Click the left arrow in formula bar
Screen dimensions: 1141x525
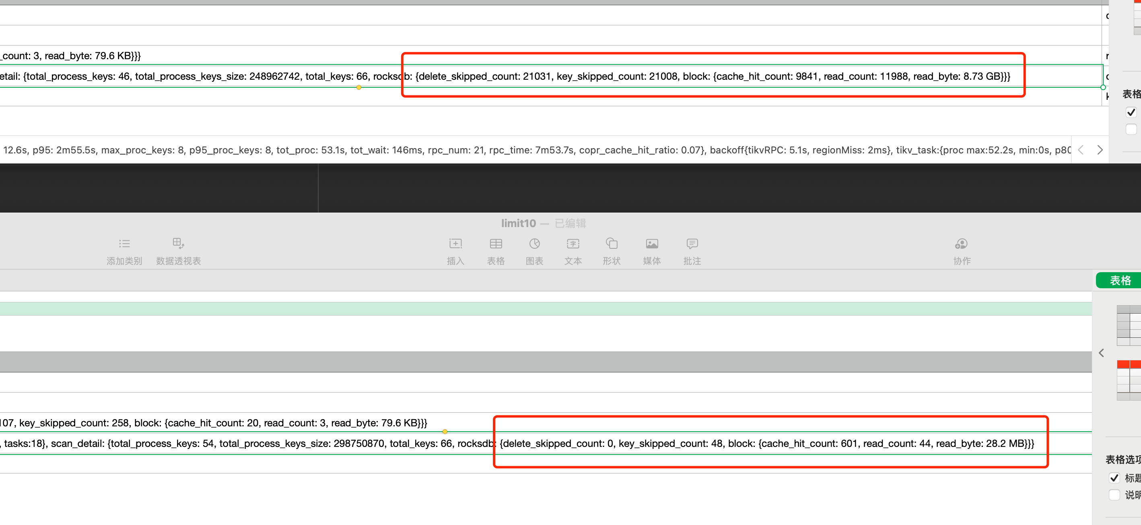(1081, 150)
